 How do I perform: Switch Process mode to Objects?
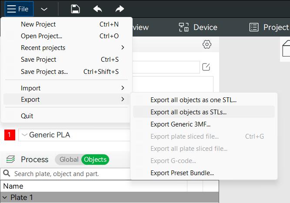(x=95, y=160)
